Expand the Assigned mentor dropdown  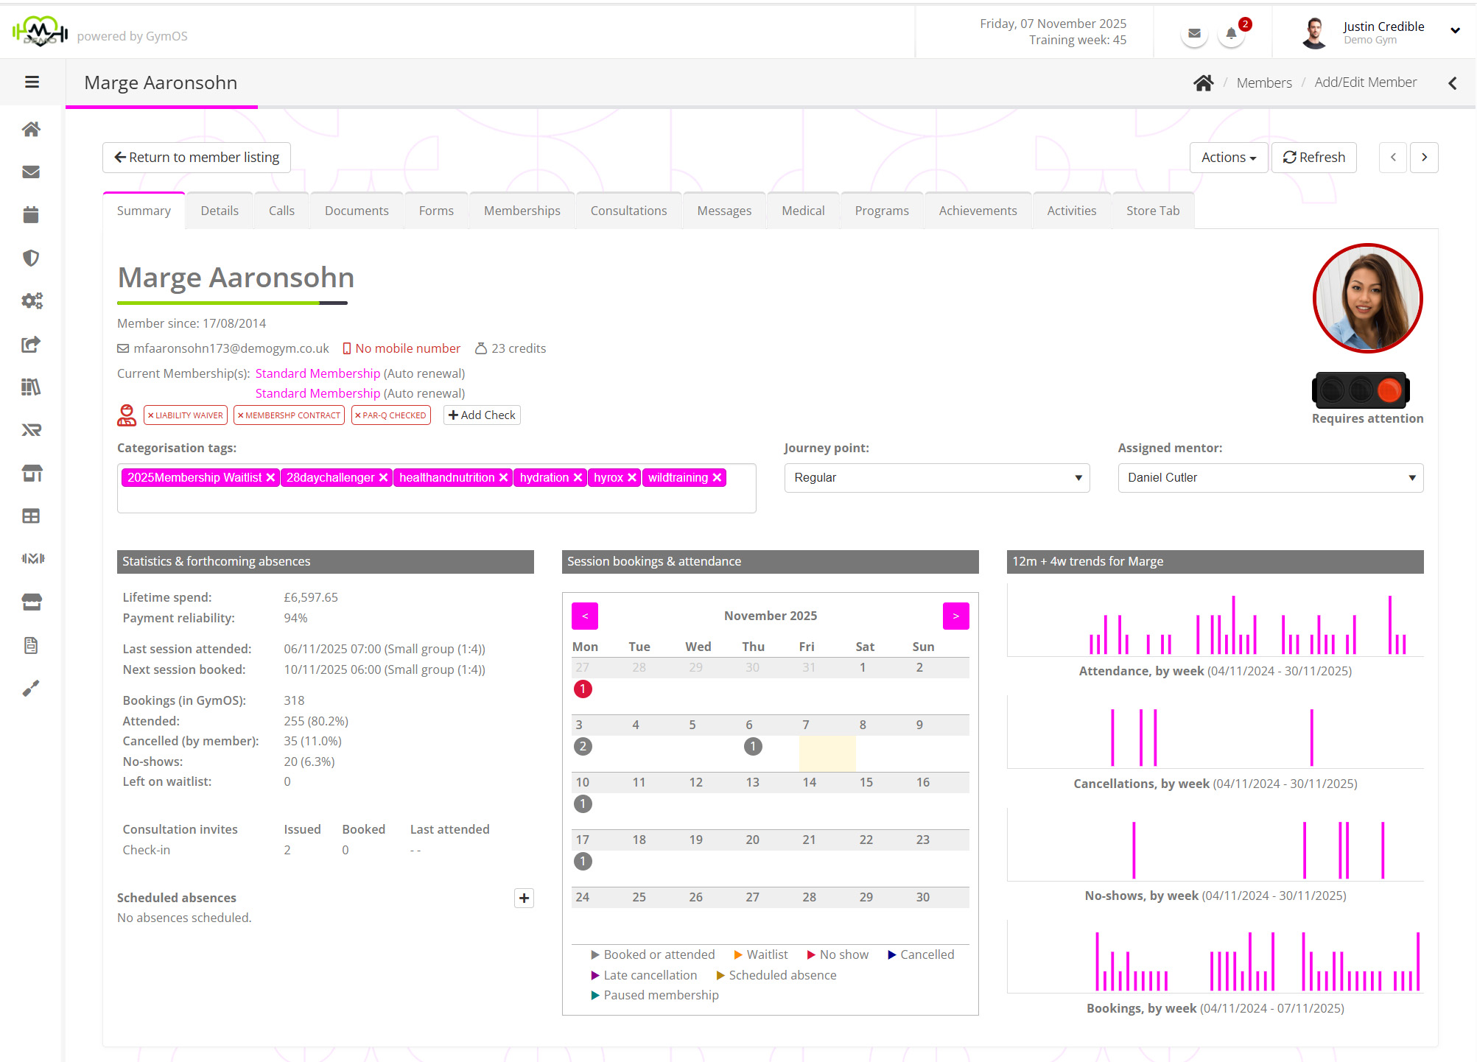click(1270, 478)
